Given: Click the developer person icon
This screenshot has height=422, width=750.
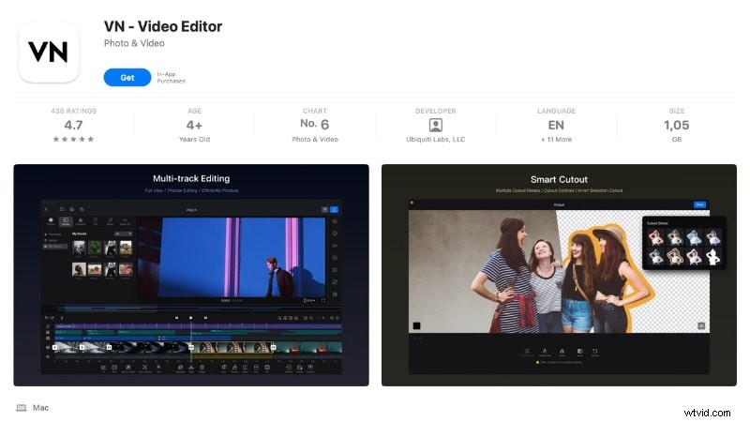Looking at the screenshot, I should [x=435, y=126].
